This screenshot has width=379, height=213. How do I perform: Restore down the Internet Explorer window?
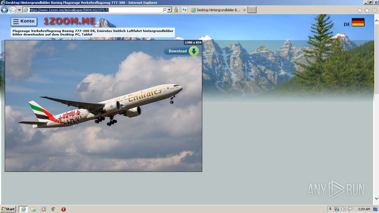(x=371, y=2)
